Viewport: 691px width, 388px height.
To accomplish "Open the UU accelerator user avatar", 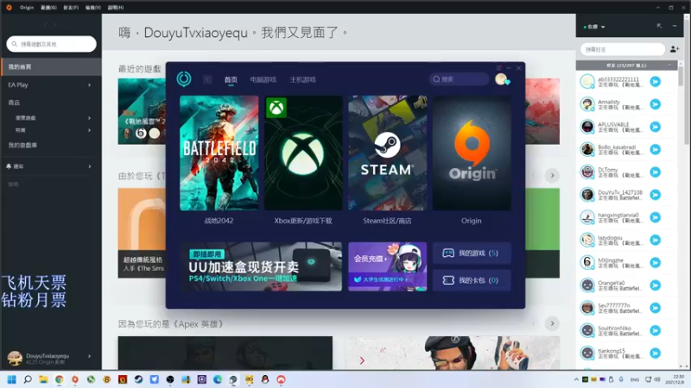I will (501, 79).
